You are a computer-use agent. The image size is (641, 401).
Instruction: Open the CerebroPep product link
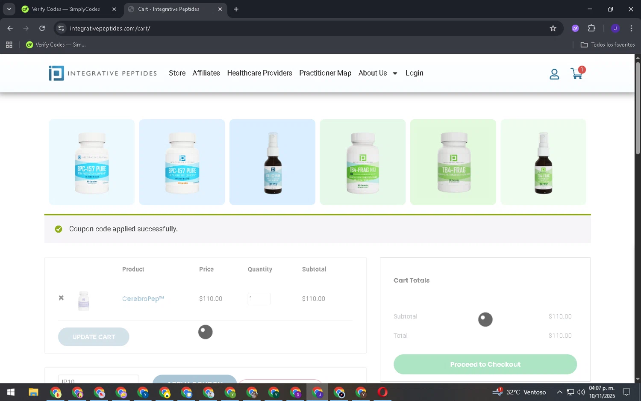[x=143, y=298]
